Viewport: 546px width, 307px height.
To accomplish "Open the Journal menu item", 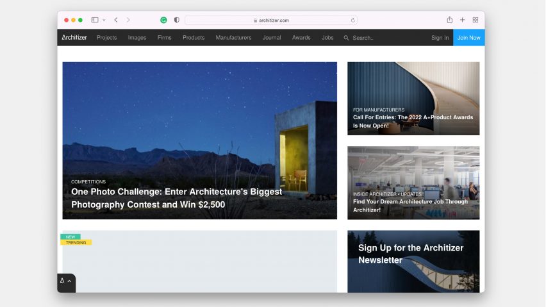I will point(272,38).
